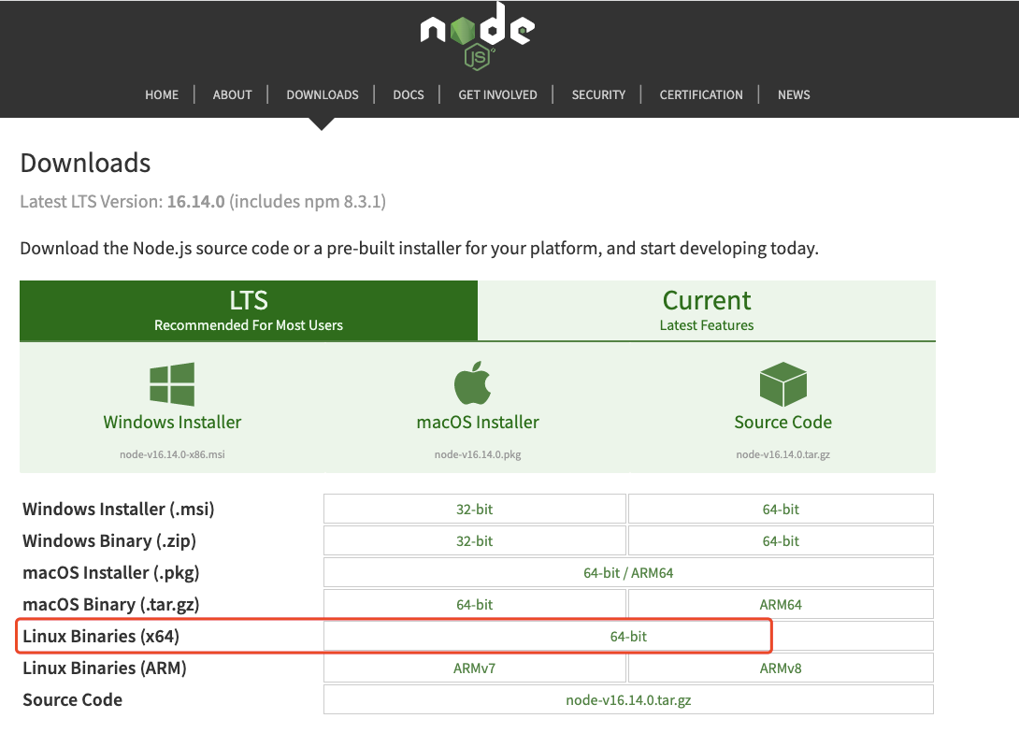1019x733 pixels.
Task: Choose the Linux Binaries ARMv7 download
Action: tap(475, 668)
